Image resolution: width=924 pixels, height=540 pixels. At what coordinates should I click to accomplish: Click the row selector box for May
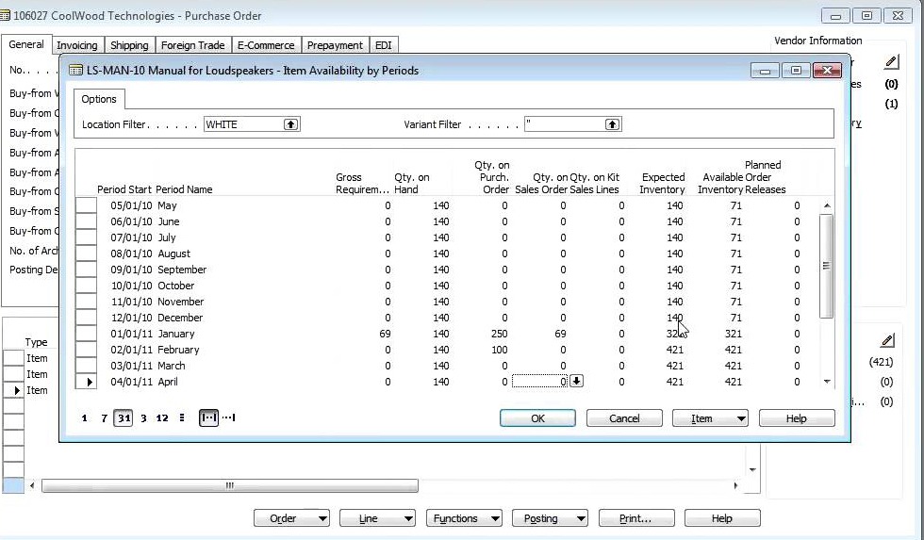(86, 205)
